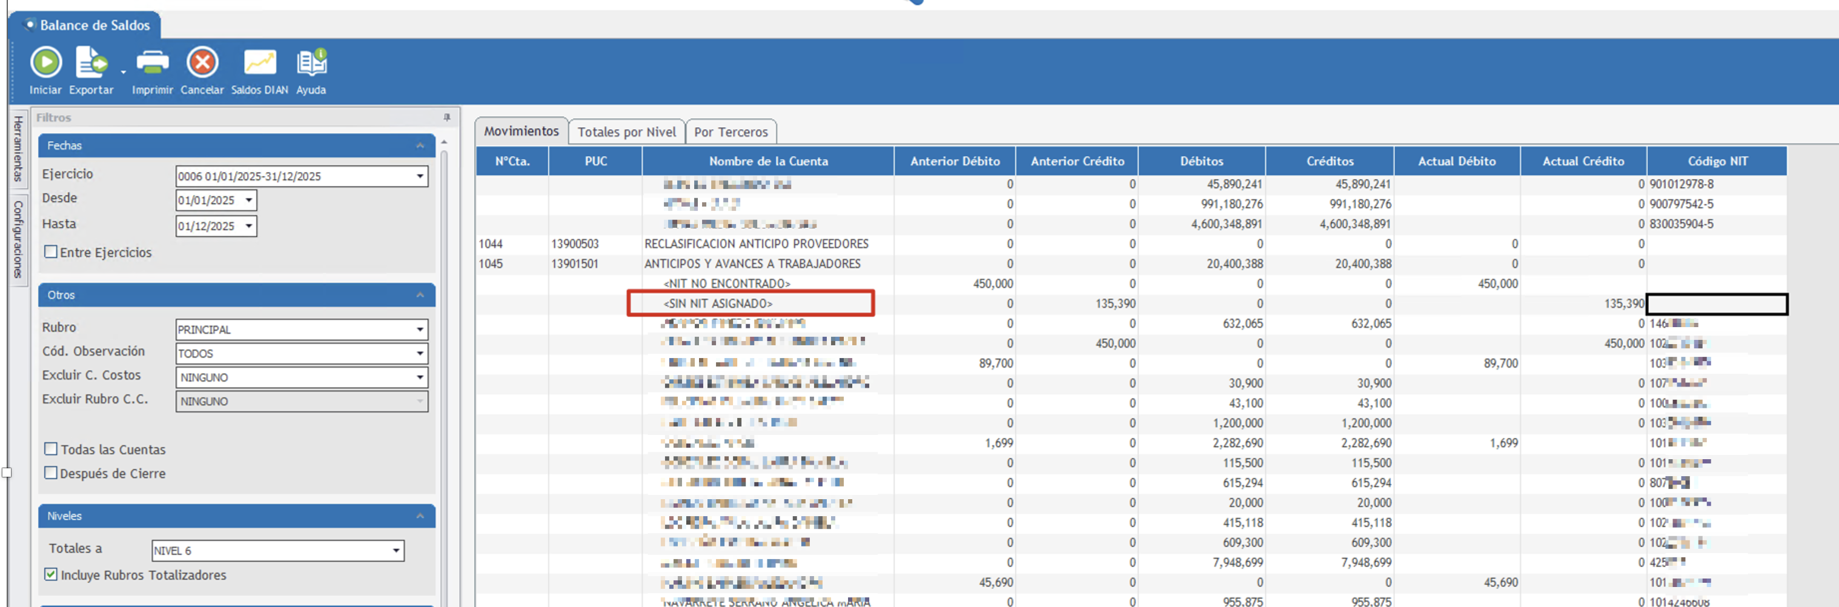Click the Actual Débito column header
This screenshot has width=1839, height=607.
(x=1456, y=161)
